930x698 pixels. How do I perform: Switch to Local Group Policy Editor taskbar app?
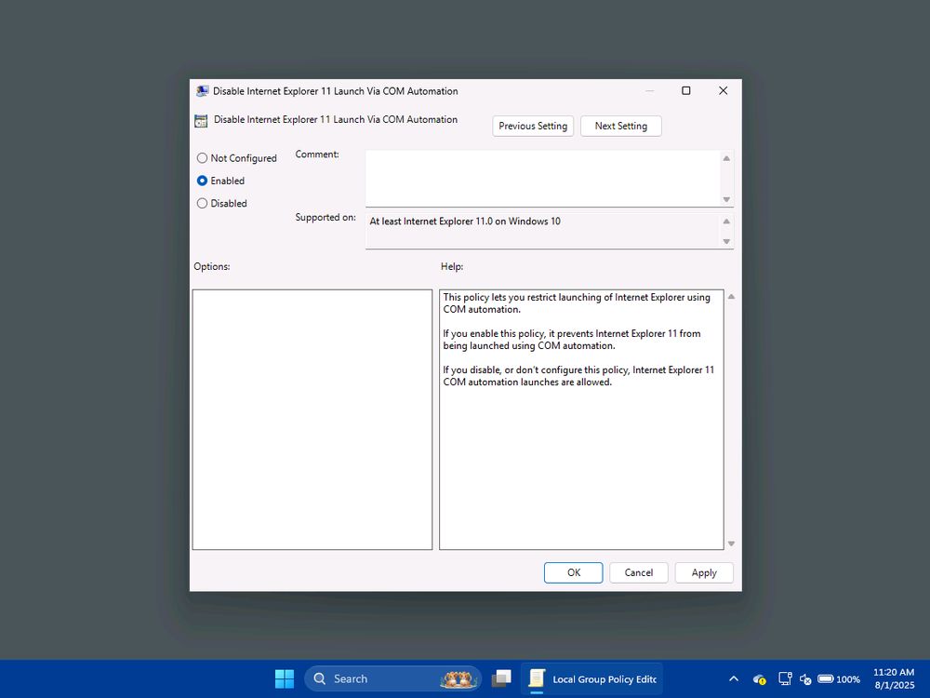click(591, 678)
